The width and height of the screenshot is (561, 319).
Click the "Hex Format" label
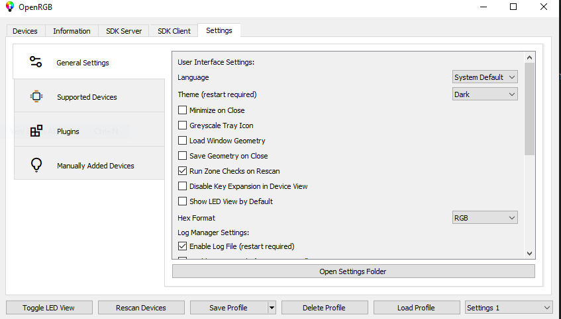(197, 218)
